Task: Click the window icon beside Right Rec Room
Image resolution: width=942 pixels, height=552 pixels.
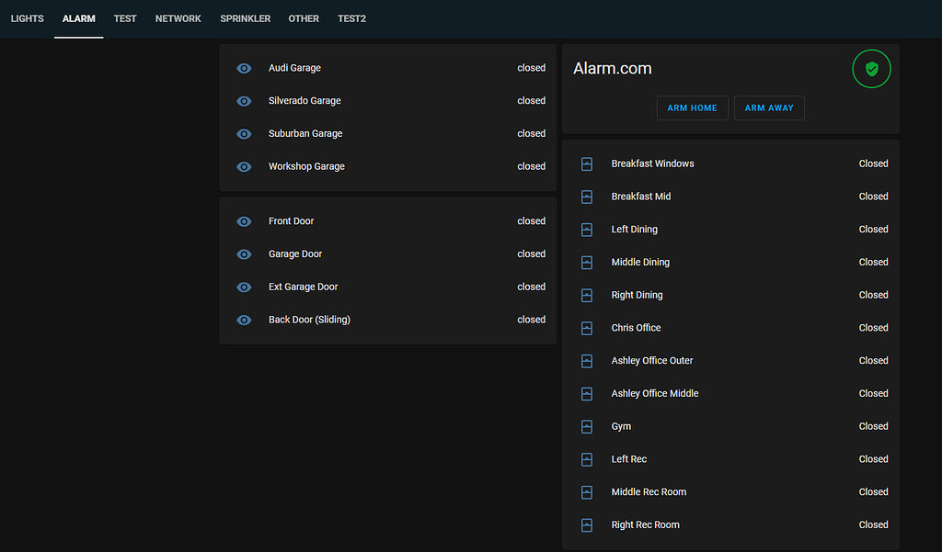Action: click(x=587, y=525)
